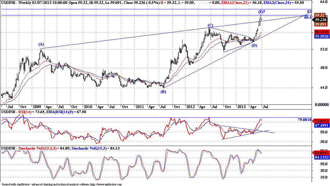The height and width of the screenshot is (186, 330).
Task: Click the 48.0 price axis label
Action: (x=324, y=68)
